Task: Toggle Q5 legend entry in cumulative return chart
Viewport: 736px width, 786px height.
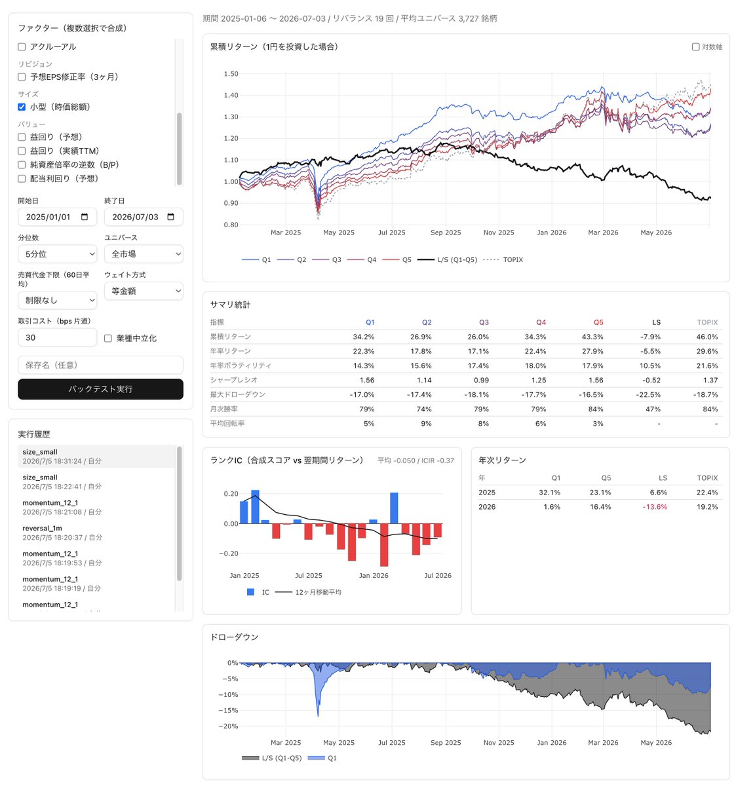Action: pos(397,260)
